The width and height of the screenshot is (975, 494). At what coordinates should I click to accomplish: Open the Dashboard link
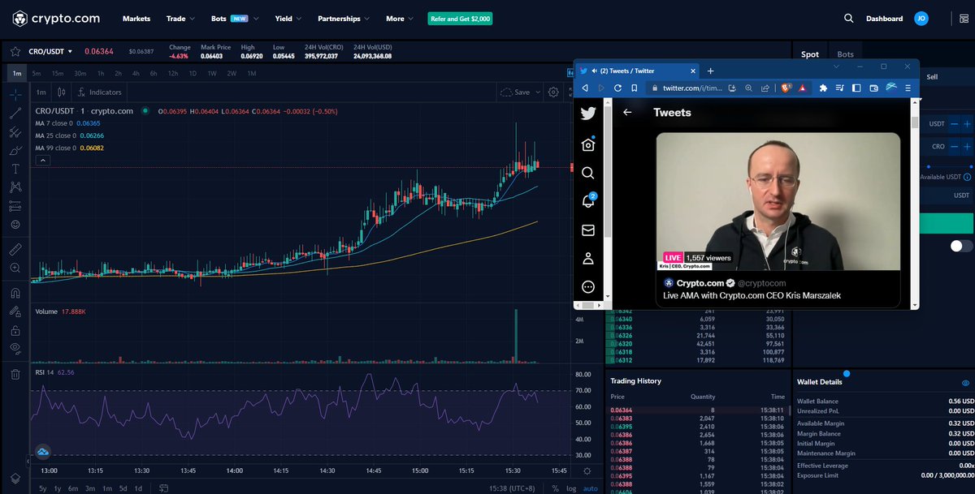pyautogui.click(x=884, y=18)
